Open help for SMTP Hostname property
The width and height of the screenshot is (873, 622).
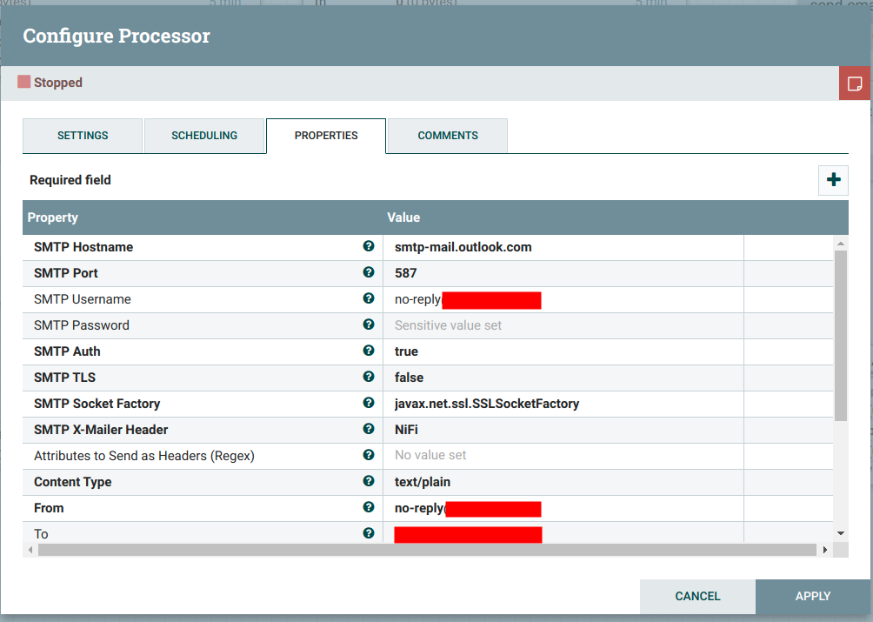coord(369,246)
